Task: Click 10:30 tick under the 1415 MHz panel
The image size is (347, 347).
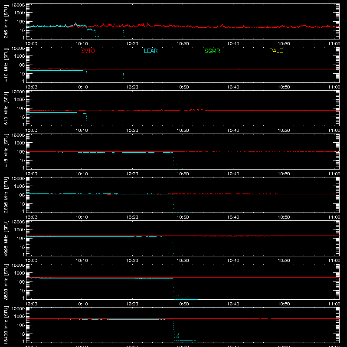Action: [183, 174]
